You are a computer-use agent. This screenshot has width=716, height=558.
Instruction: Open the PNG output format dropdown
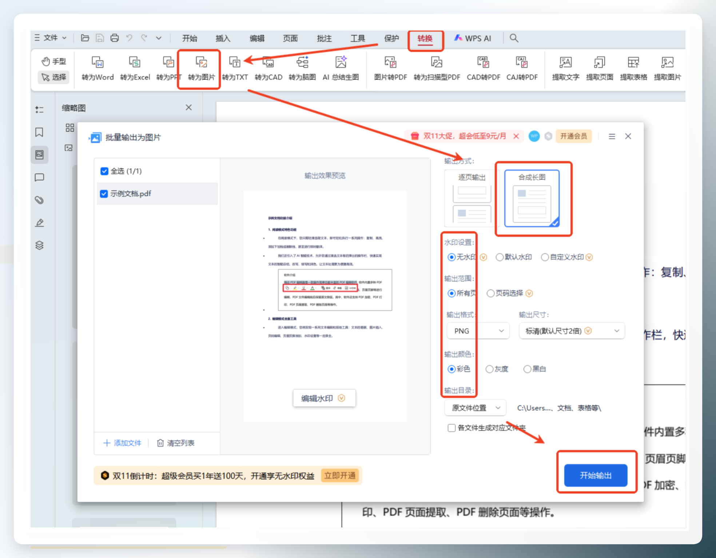478,331
